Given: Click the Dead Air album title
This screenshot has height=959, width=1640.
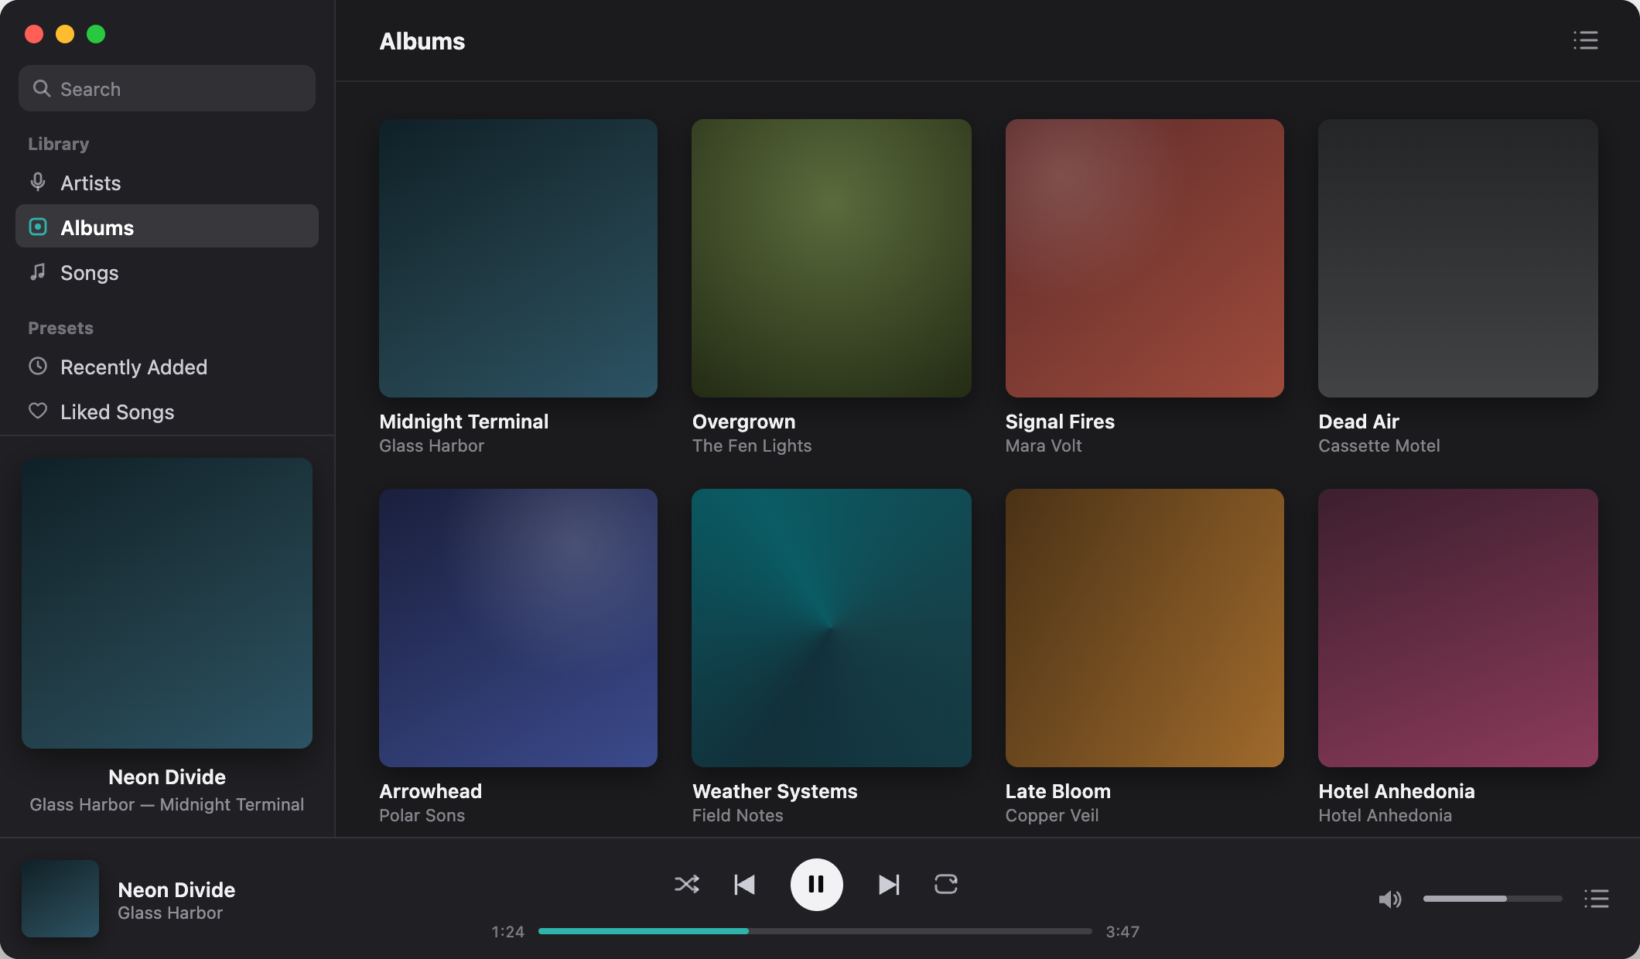Looking at the screenshot, I should pos(1358,421).
